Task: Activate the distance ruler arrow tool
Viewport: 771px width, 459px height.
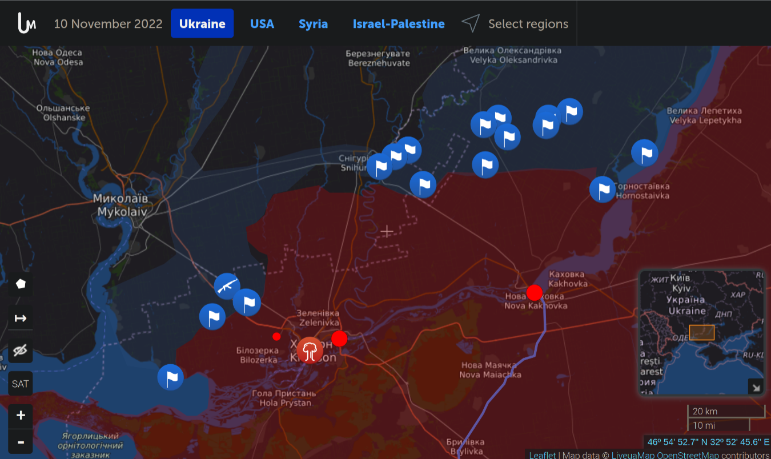Action: pos(21,318)
